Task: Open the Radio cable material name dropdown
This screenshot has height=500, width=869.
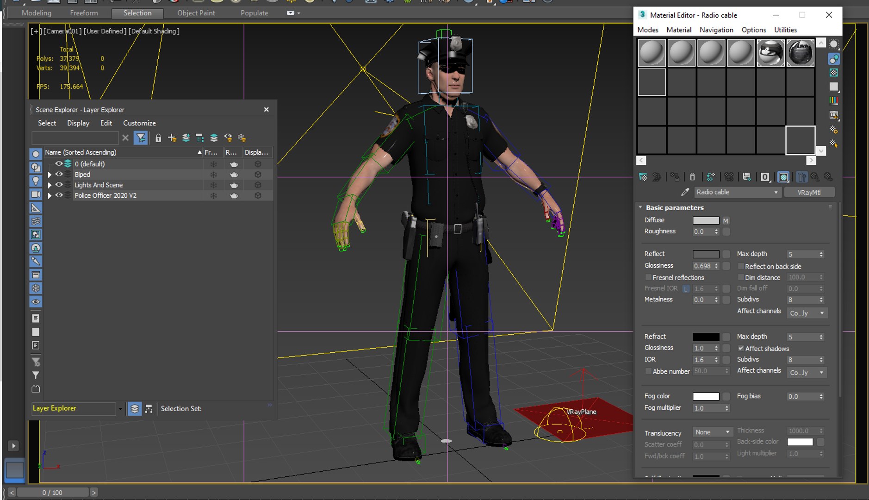Action: [x=776, y=192]
